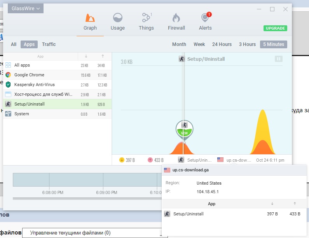This screenshot has width=309, height=238.
Task: Click the US flag in graph footer
Action: 220,160
